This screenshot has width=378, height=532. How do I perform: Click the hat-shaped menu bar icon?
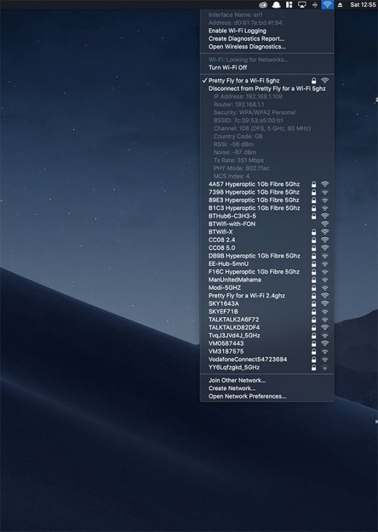[276, 5]
